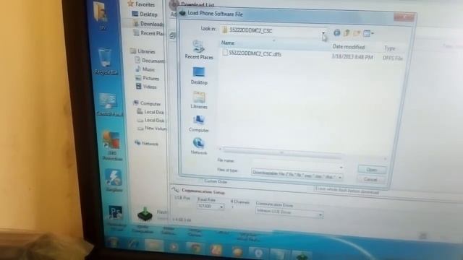The image size is (463, 260).
Task: Select Videos library in Explorer pane
Action: coord(146,87)
